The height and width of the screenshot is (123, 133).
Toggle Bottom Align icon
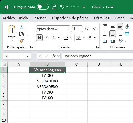click(120, 27)
